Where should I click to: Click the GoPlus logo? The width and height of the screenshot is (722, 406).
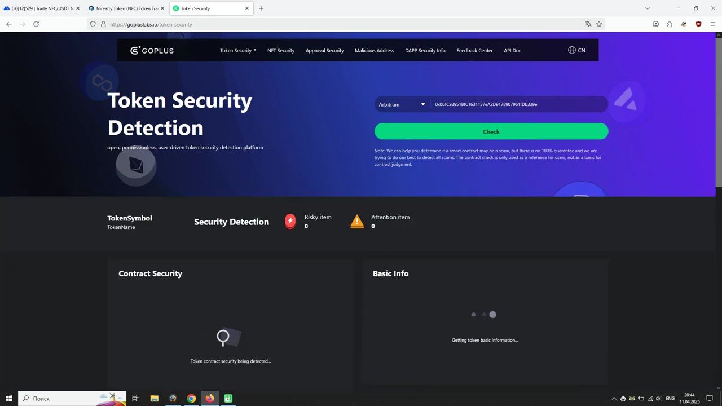[x=152, y=50]
